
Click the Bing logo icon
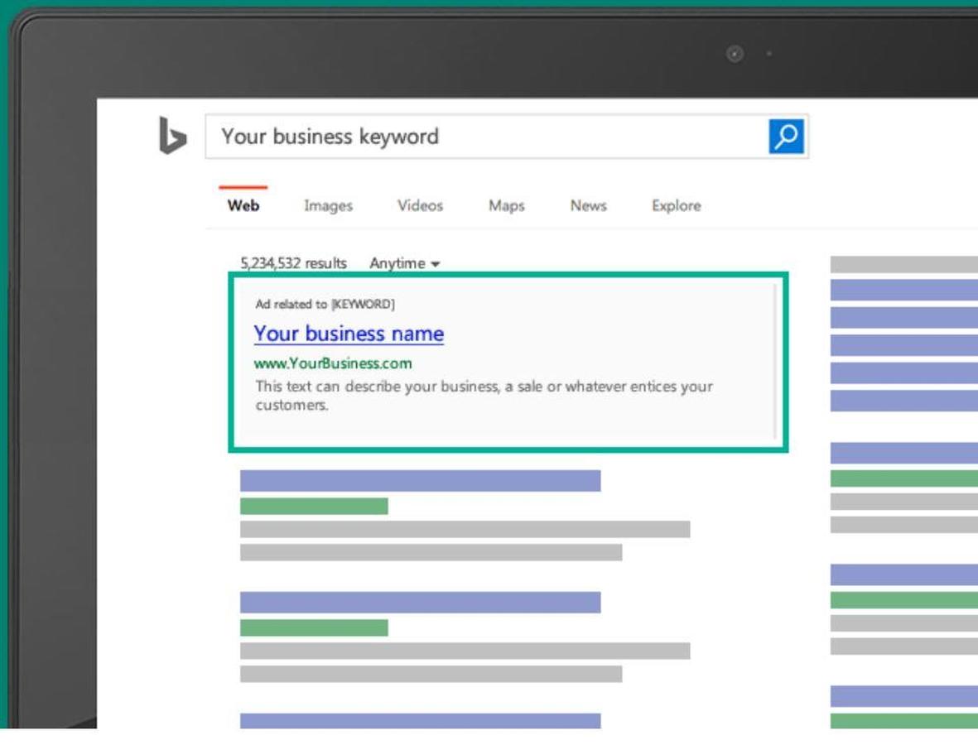coord(172,136)
